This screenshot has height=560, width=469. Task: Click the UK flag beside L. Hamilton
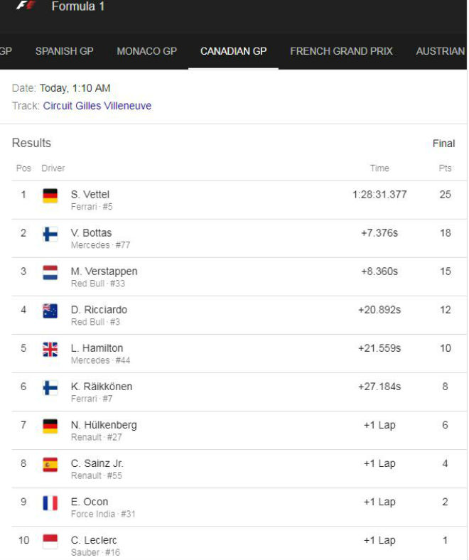click(x=50, y=349)
